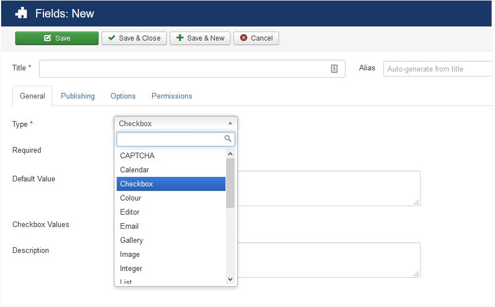The image size is (495, 307).
Task: Switch to the Publishing tab
Action: (x=78, y=96)
